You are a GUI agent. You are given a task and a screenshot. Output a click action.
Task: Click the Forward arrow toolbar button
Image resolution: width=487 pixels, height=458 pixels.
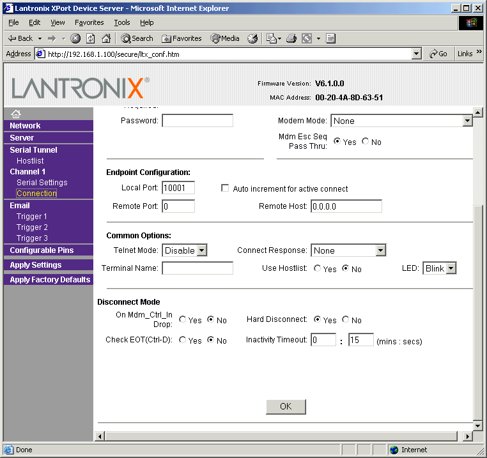[52, 38]
